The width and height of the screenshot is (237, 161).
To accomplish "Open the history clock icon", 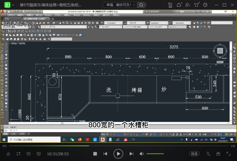I will 205,5.
